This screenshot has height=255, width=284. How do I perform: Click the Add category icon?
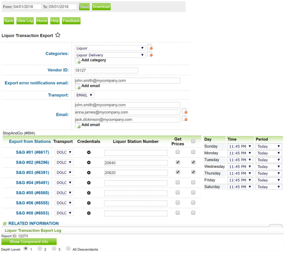pos(77,61)
